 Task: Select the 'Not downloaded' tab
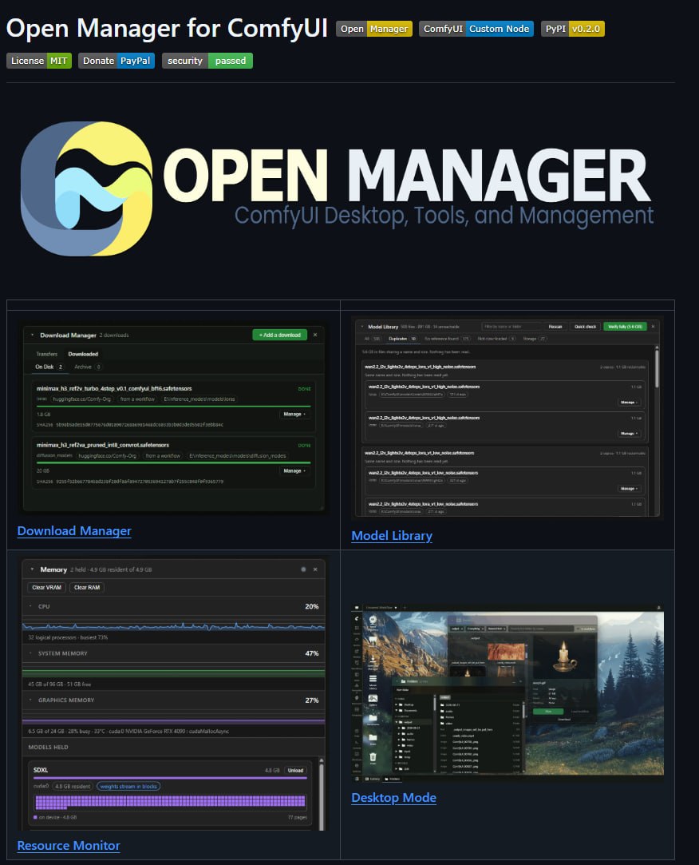[496, 339]
